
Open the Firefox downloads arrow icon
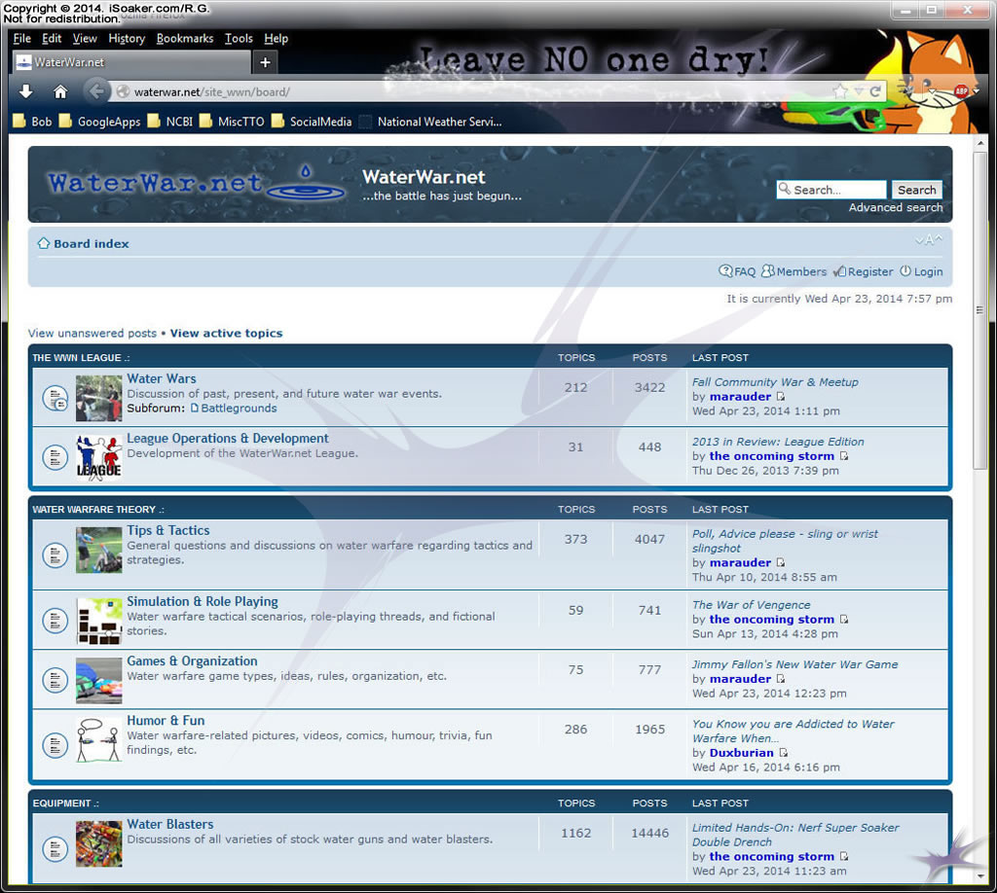[26, 92]
